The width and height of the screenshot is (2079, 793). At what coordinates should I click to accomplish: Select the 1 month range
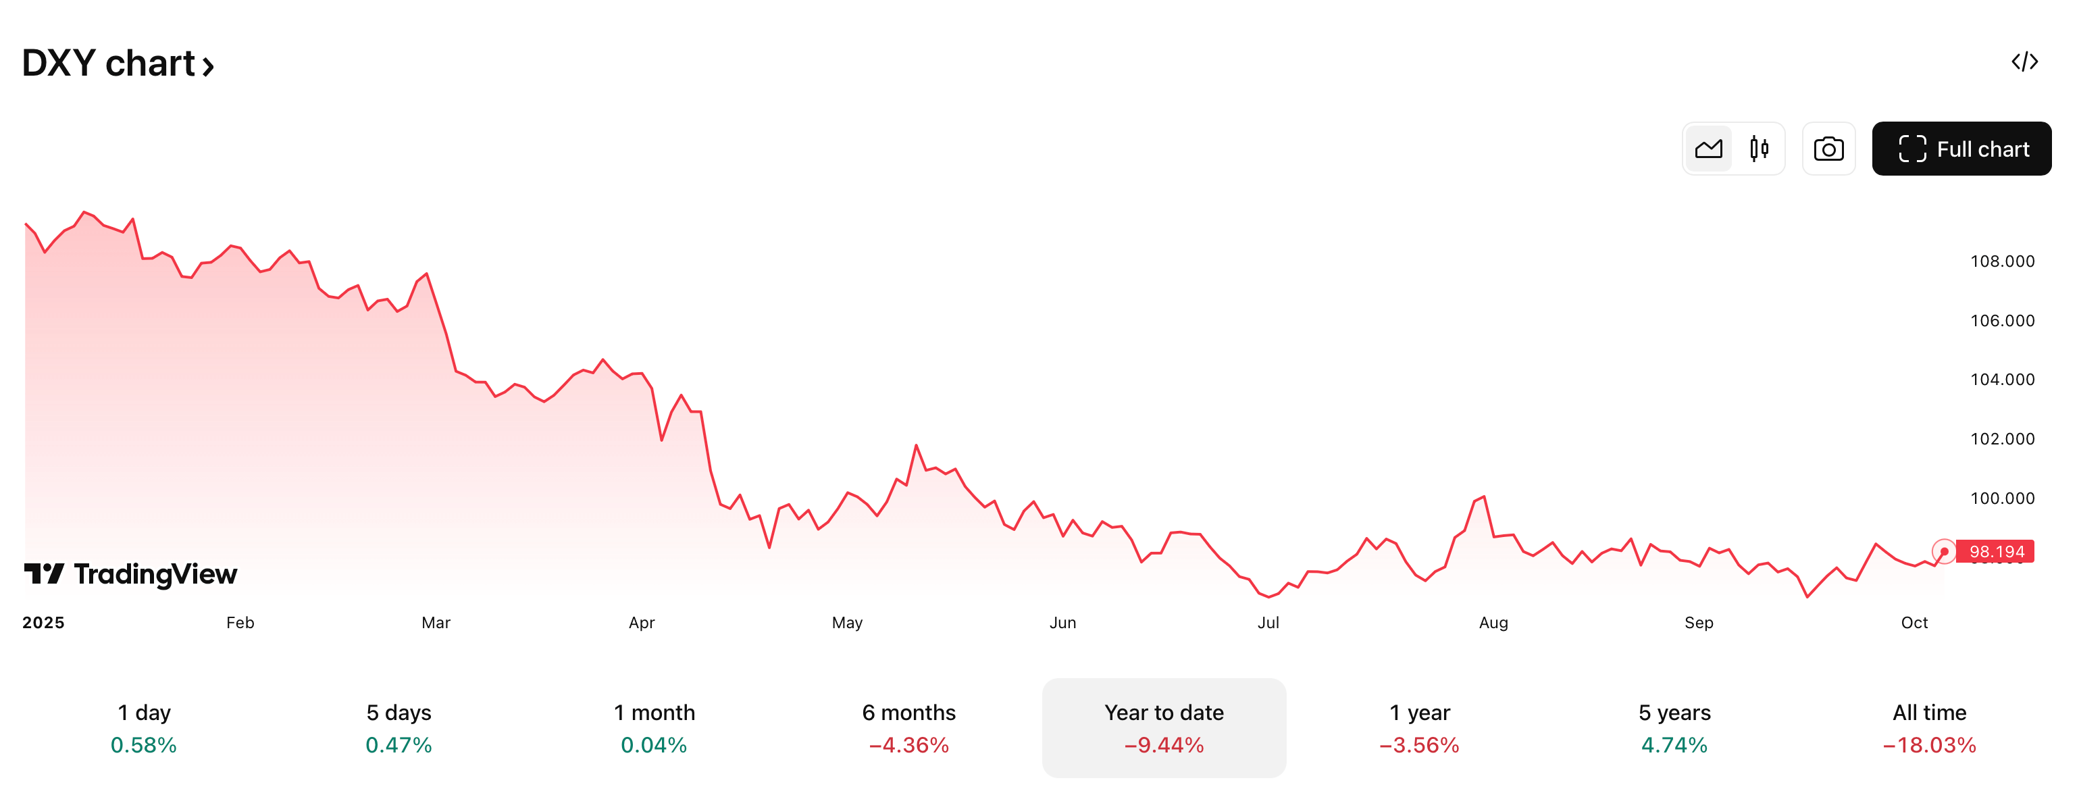coord(654,727)
